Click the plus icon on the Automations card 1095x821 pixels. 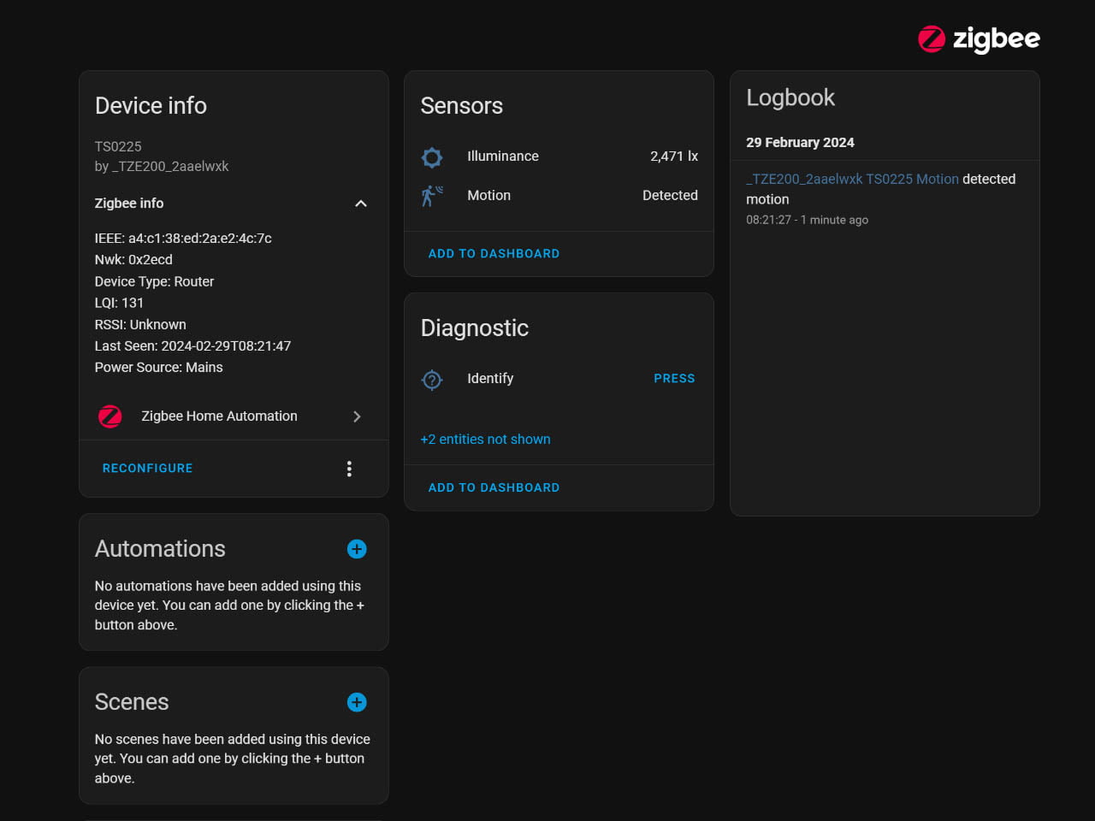tap(356, 548)
